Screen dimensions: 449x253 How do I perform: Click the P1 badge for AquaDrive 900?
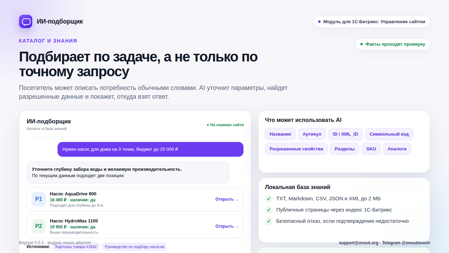click(x=39, y=199)
